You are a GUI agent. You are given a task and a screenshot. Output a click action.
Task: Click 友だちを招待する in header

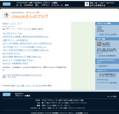point(98,5)
